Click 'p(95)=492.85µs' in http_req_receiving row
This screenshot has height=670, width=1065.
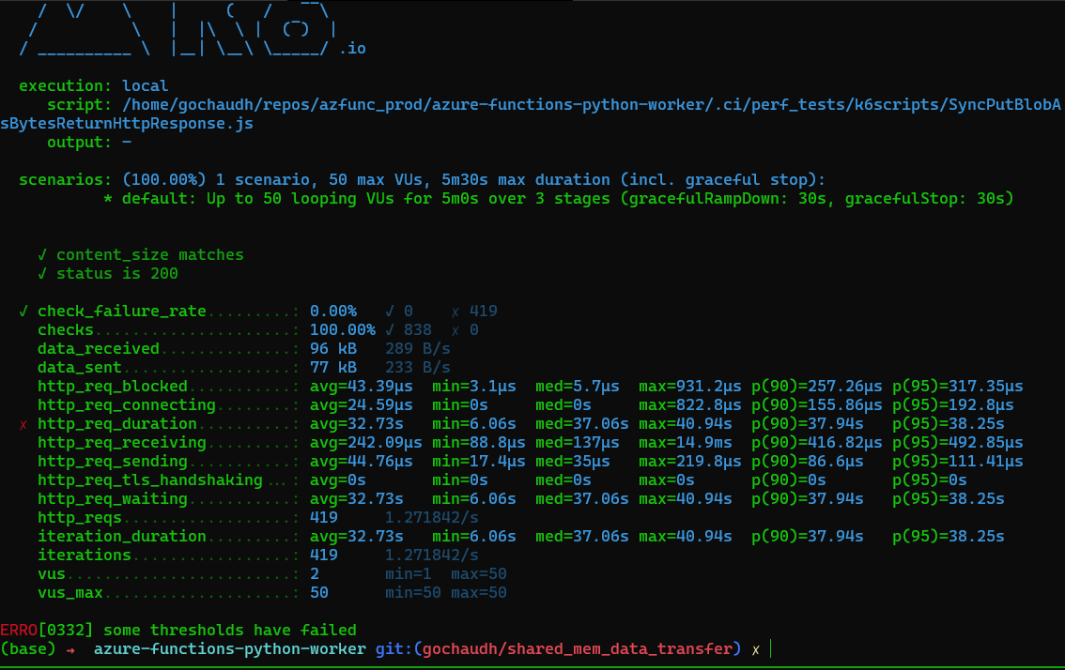(958, 443)
